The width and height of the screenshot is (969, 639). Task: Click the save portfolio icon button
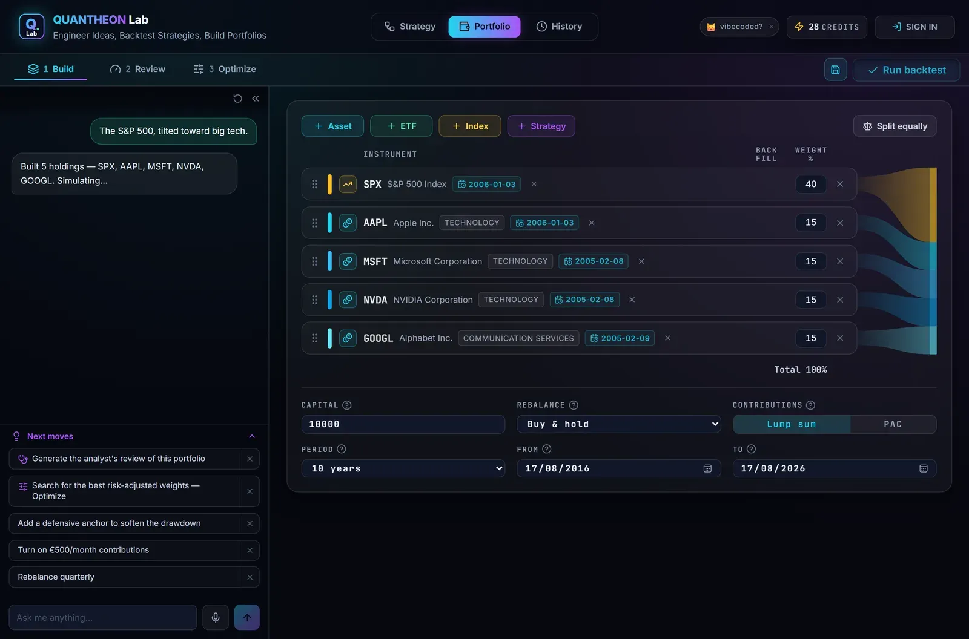pos(835,70)
